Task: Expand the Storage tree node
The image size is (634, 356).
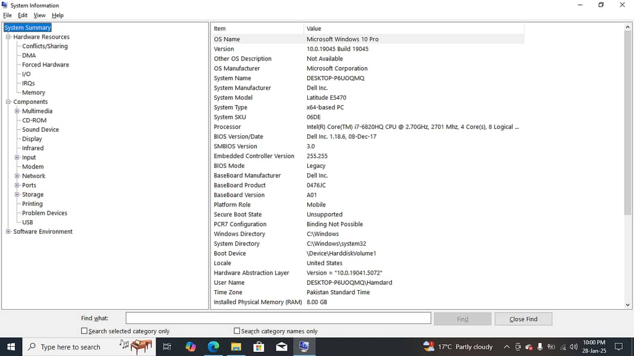Action: pyautogui.click(x=17, y=195)
